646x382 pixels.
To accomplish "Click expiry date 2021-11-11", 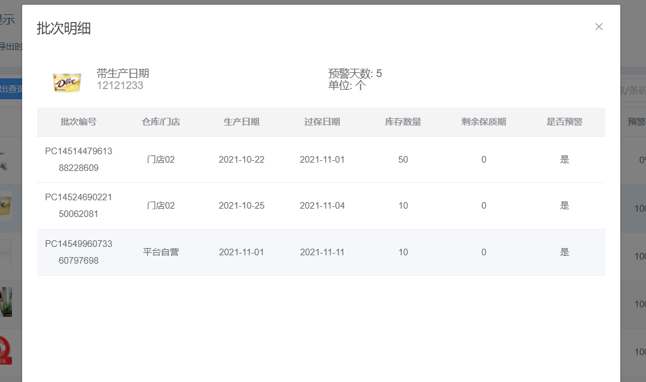I will [x=322, y=252].
